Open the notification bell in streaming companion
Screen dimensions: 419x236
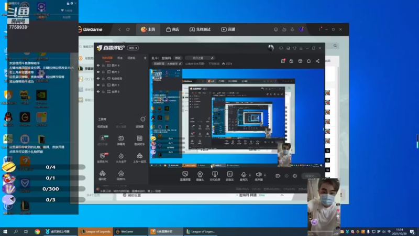308,61
